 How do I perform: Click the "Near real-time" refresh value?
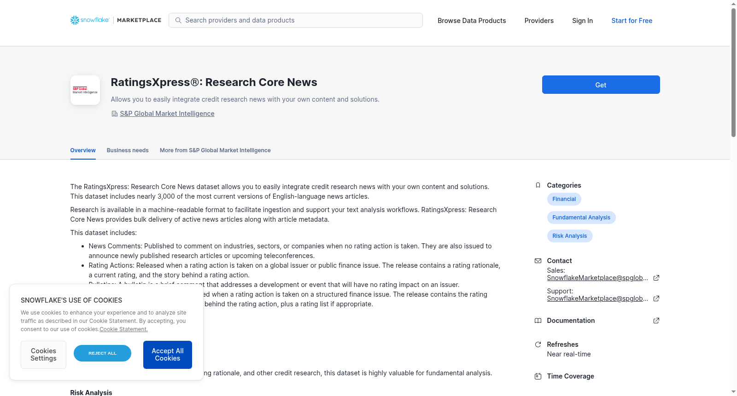tap(569, 354)
